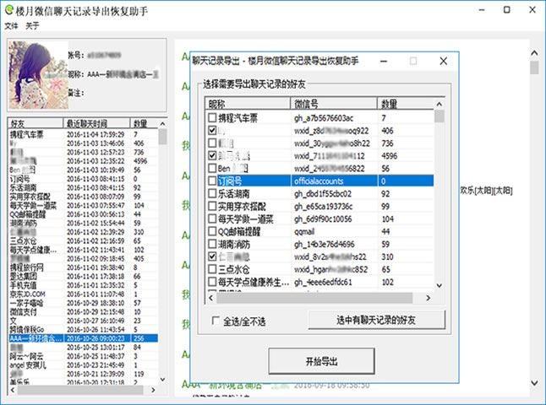Check the 每天学做一道菜 checkbox
Image resolution: width=546 pixels, height=405 pixels.
212,219
